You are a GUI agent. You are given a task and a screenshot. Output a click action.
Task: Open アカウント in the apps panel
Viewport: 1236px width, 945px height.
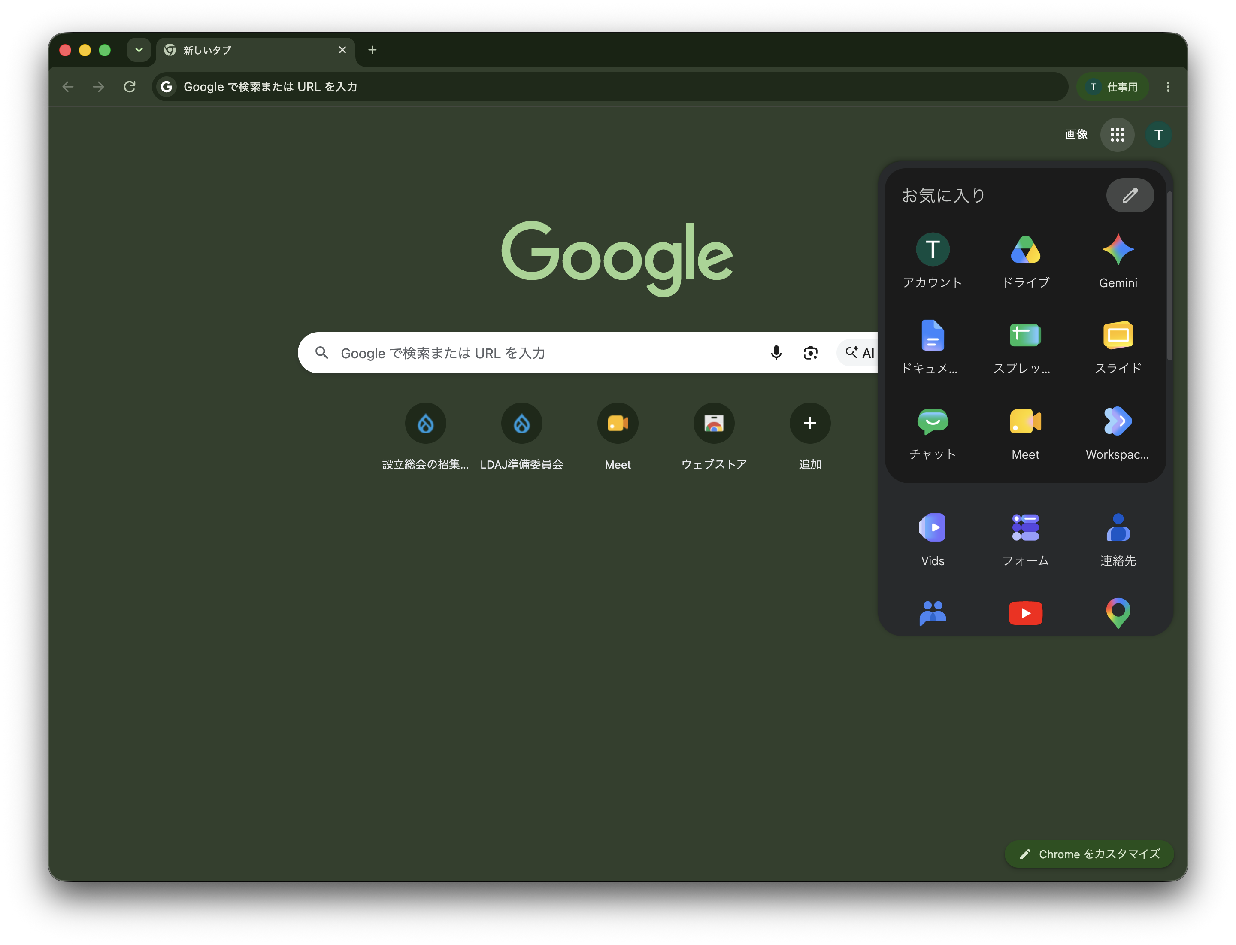[x=932, y=260]
